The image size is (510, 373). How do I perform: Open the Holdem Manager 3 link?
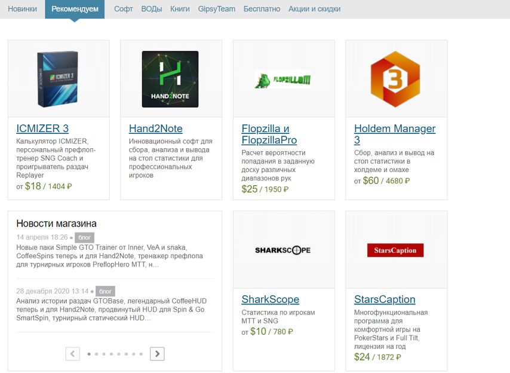[395, 134]
